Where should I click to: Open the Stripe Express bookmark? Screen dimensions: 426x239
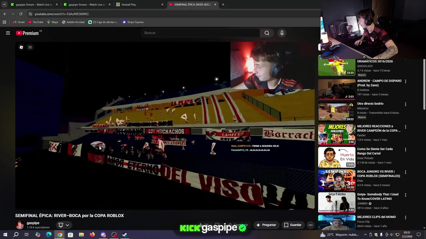133,22
